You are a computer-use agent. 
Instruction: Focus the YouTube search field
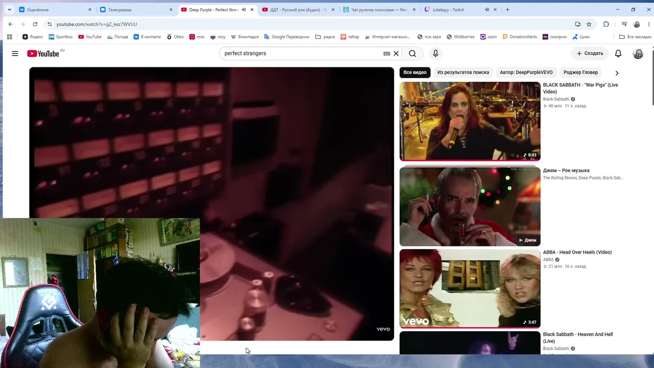[301, 53]
